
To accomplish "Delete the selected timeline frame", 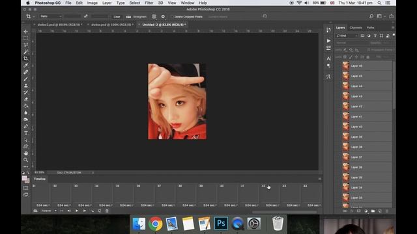I will (x=107, y=211).
